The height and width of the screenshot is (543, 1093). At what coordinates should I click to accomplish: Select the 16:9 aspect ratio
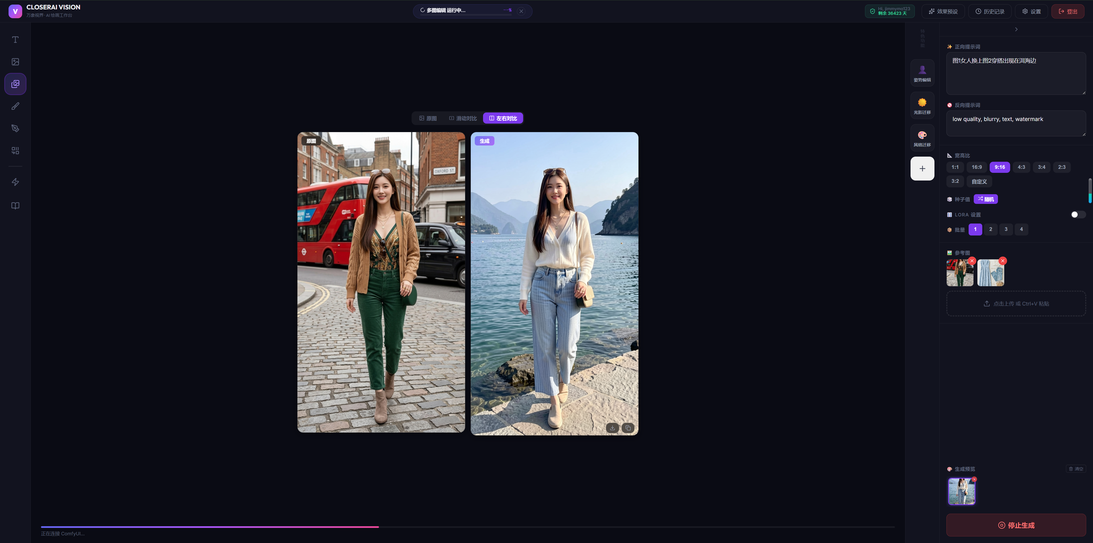[x=976, y=167]
